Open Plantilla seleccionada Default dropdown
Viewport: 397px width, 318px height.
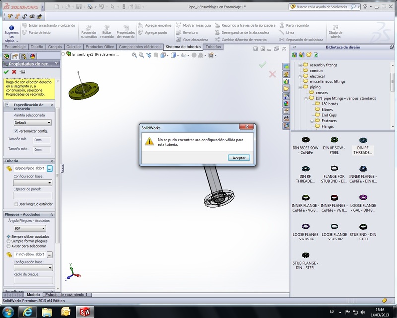(x=32, y=123)
